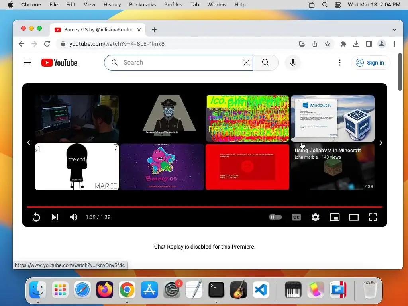The width and height of the screenshot is (408, 306).
Task: Open the Using CollabVM in Minecraft video
Action: (333, 167)
